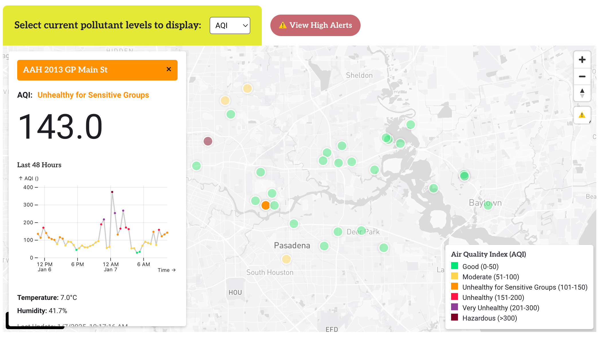Viewport: 602px width, 338px height.
Task: Click the map zoom out minus button
Action: point(582,76)
